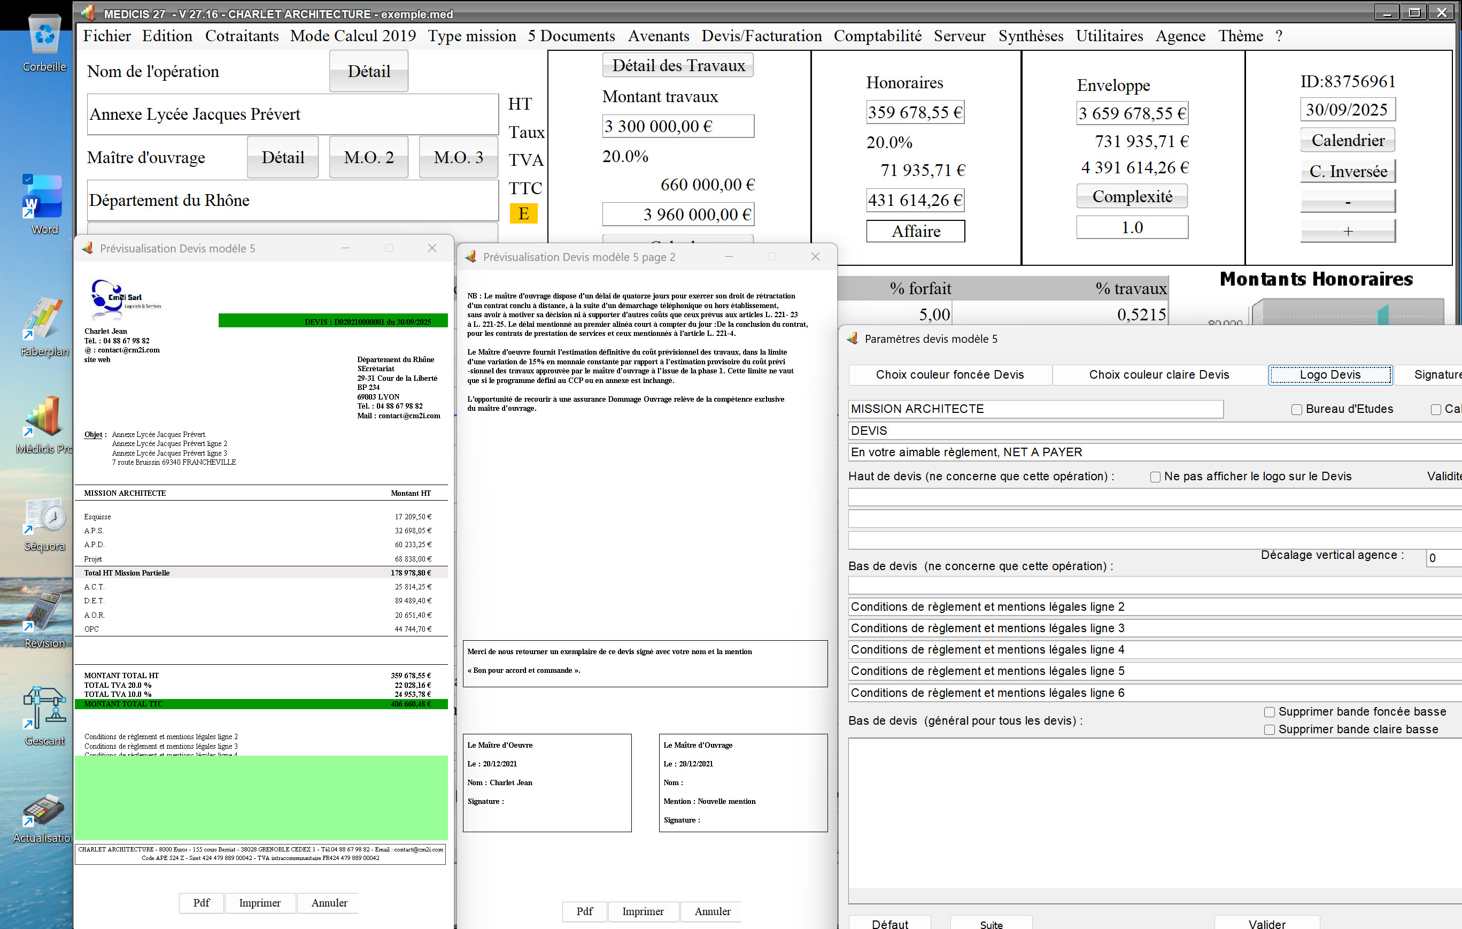This screenshot has width=1462, height=929.
Task: Tick Supprimer bande claire basse checkbox
Action: tap(1269, 730)
